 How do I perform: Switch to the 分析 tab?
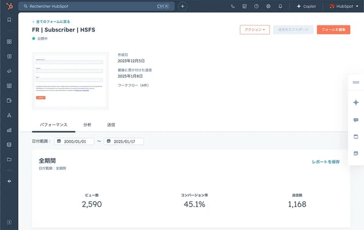[x=87, y=125]
